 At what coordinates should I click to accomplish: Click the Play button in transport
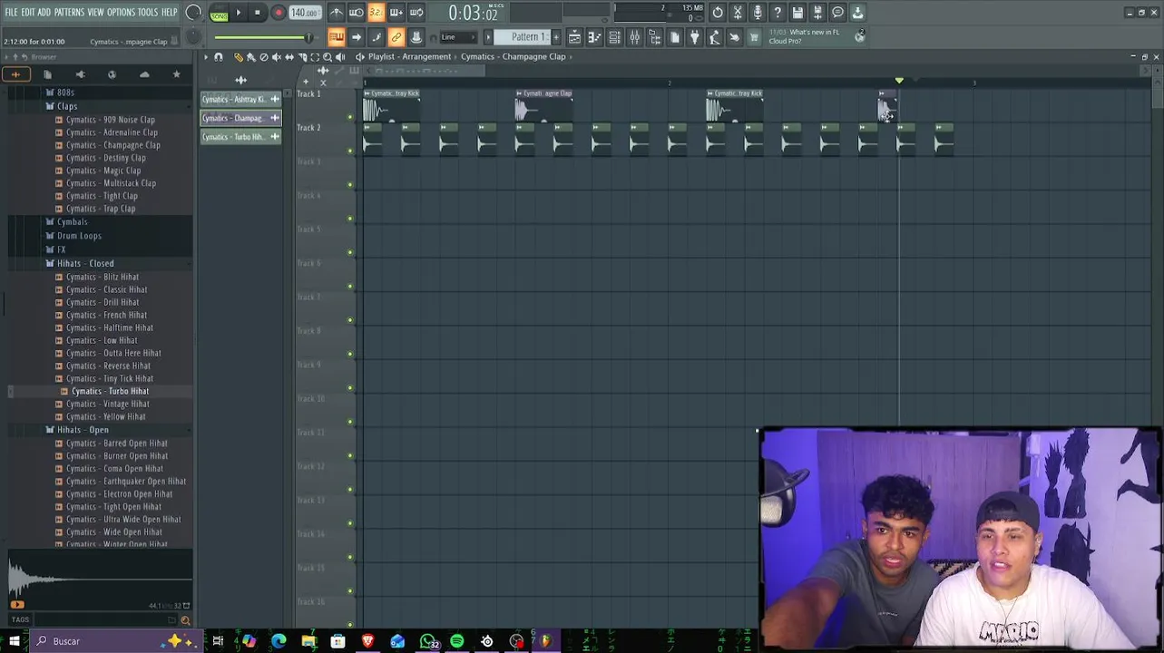point(239,13)
